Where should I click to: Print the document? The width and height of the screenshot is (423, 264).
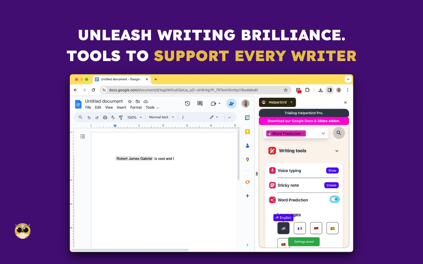[105, 117]
